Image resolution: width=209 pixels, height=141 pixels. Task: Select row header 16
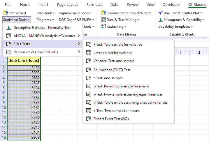coord(4,137)
